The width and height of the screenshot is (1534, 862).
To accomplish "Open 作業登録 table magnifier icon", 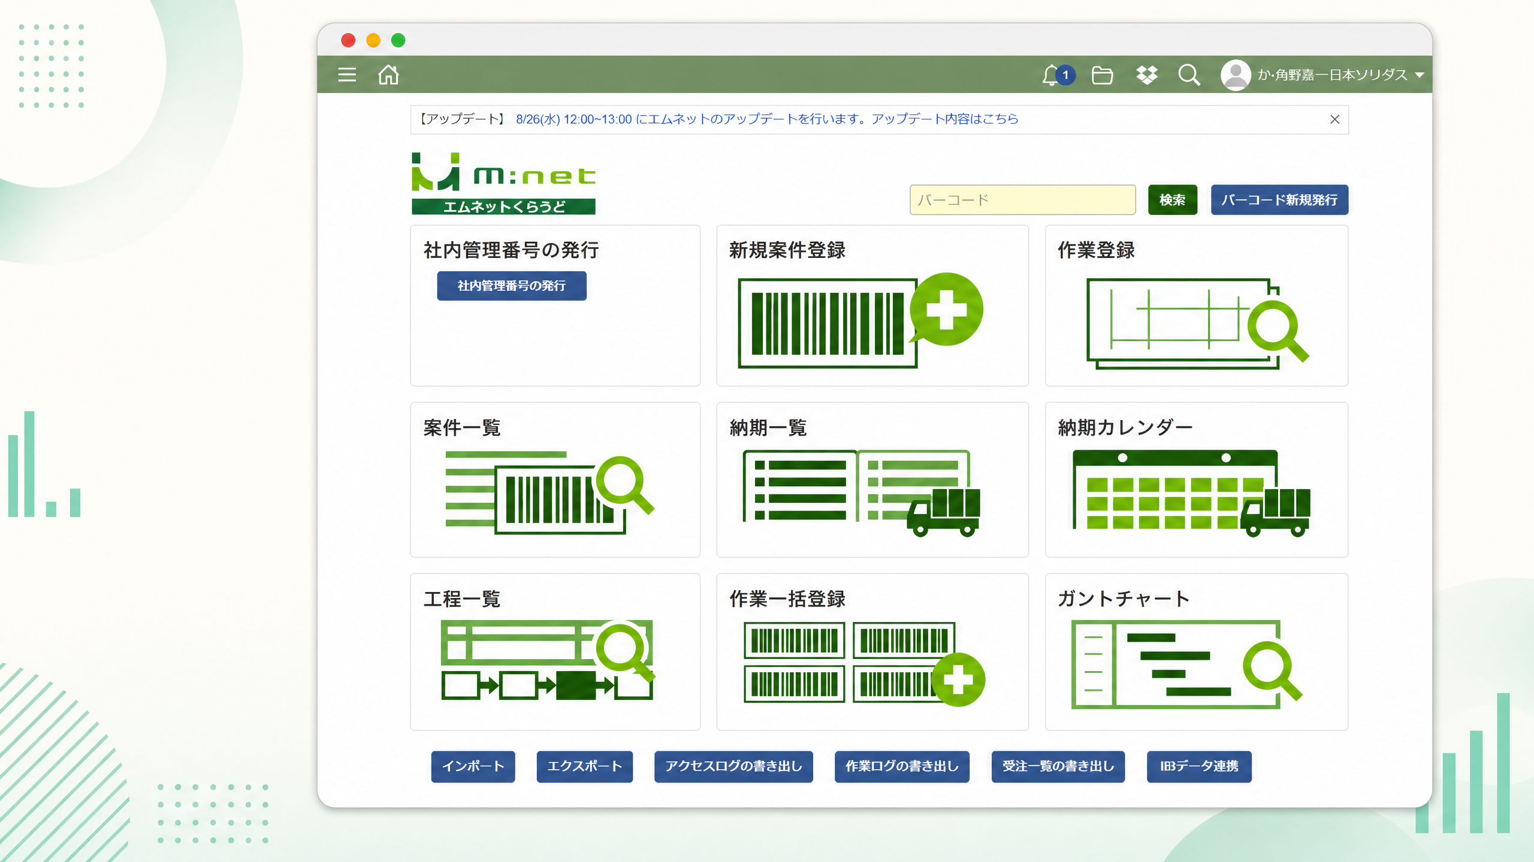I will 1198,323.
